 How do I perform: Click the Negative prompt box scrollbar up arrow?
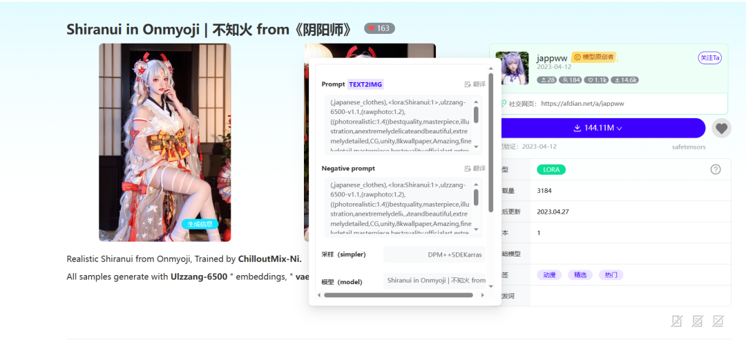[476, 185]
